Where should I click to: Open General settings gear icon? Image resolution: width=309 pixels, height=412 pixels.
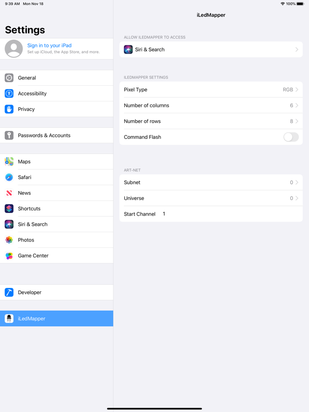click(9, 78)
